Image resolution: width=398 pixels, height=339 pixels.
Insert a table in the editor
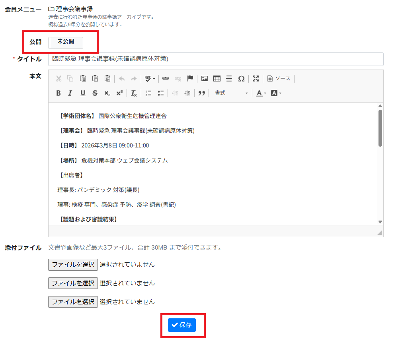(x=217, y=79)
